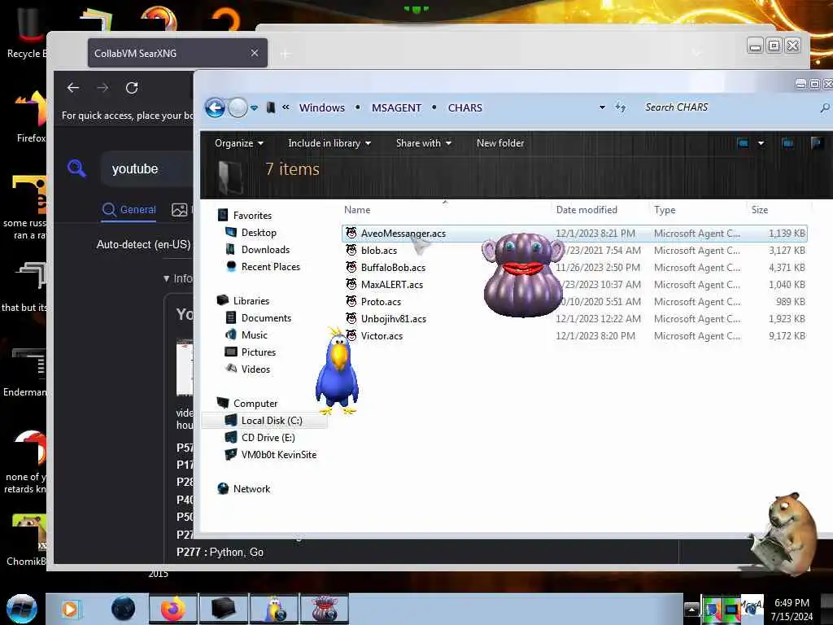Open the Organize menu
The height and width of the screenshot is (625, 833).
239,143
